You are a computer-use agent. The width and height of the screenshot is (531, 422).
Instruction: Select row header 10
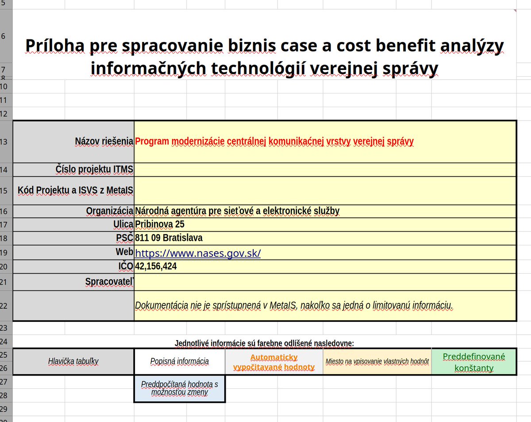[x=6, y=87]
